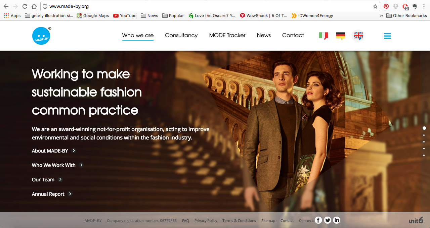Open the Google Maps bookmark

(93, 15)
